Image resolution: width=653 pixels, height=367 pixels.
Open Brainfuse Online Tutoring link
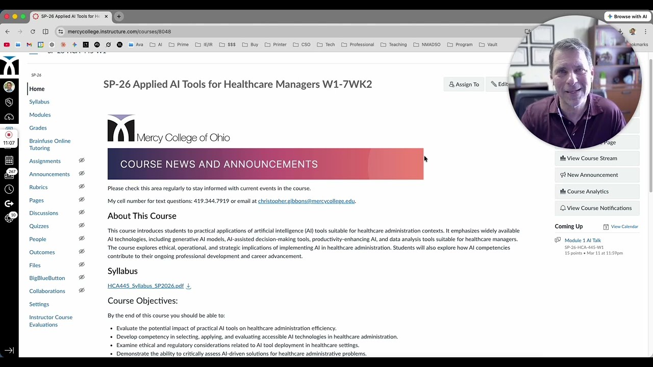click(49, 144)
